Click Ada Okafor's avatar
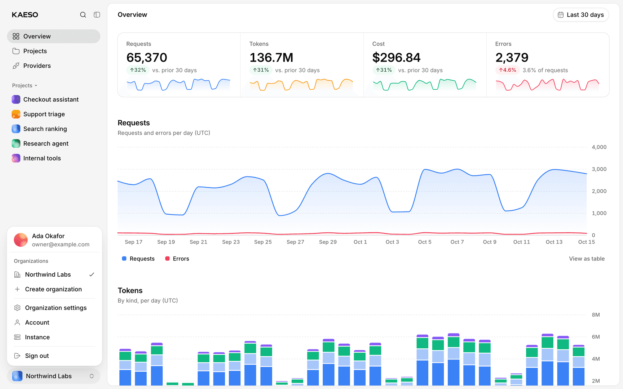623x389 pixels. click(21, 240)
